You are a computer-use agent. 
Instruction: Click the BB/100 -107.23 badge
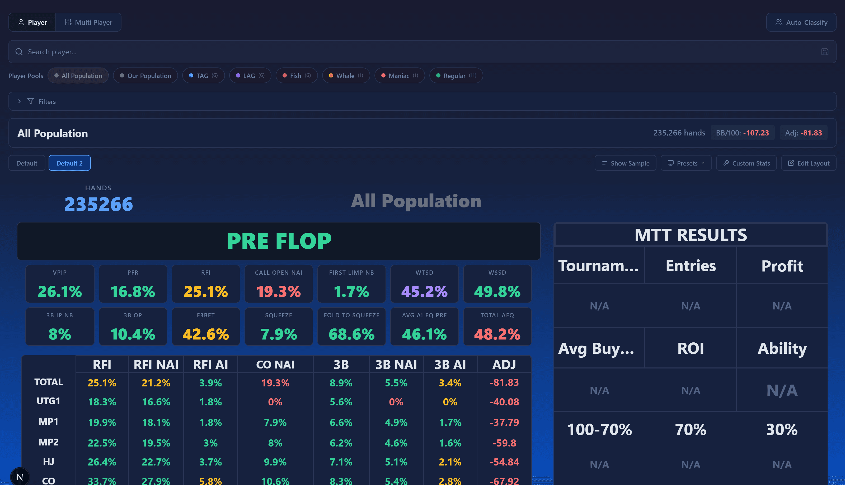(x=742, y=133)
